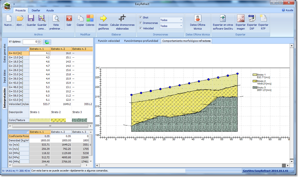Open the Colores palette icon
This screenshot has height=177, width=298.
point(90,18)
